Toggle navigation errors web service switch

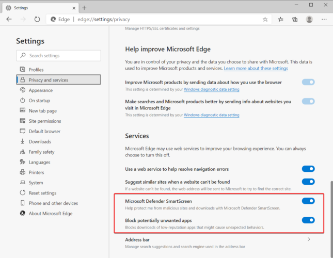[x=308, y=169]
